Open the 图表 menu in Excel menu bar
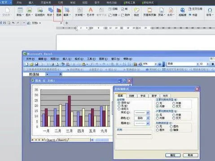Screen dimensions: 215x161 pyautogui.click(x=103, y=59)
